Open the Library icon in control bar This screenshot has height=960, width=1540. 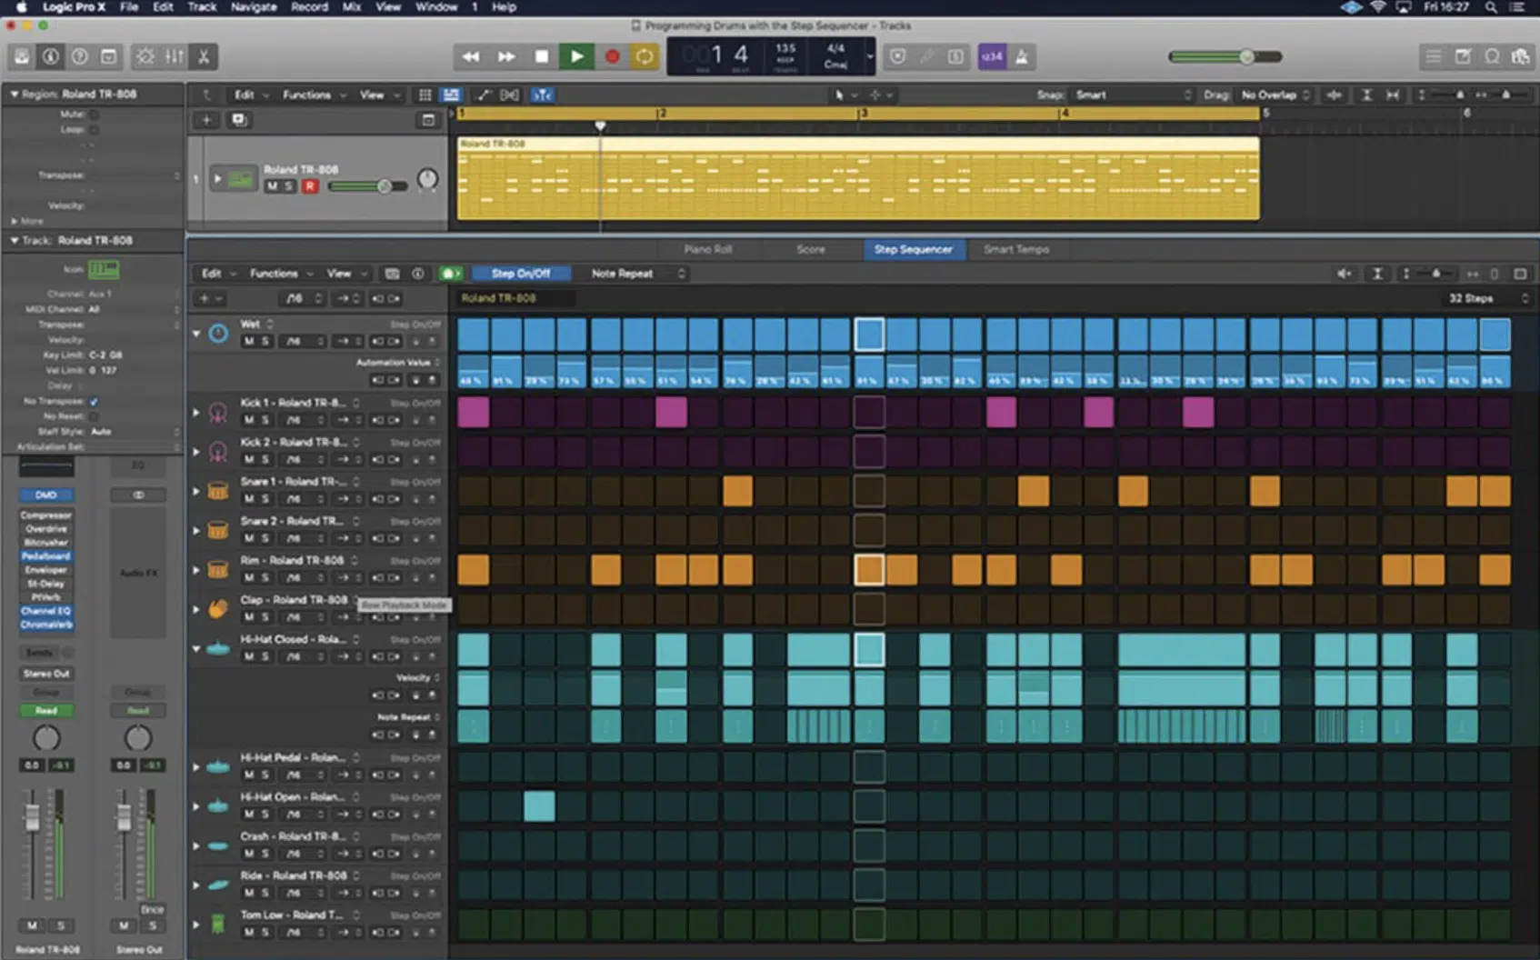tap(22, 56)
